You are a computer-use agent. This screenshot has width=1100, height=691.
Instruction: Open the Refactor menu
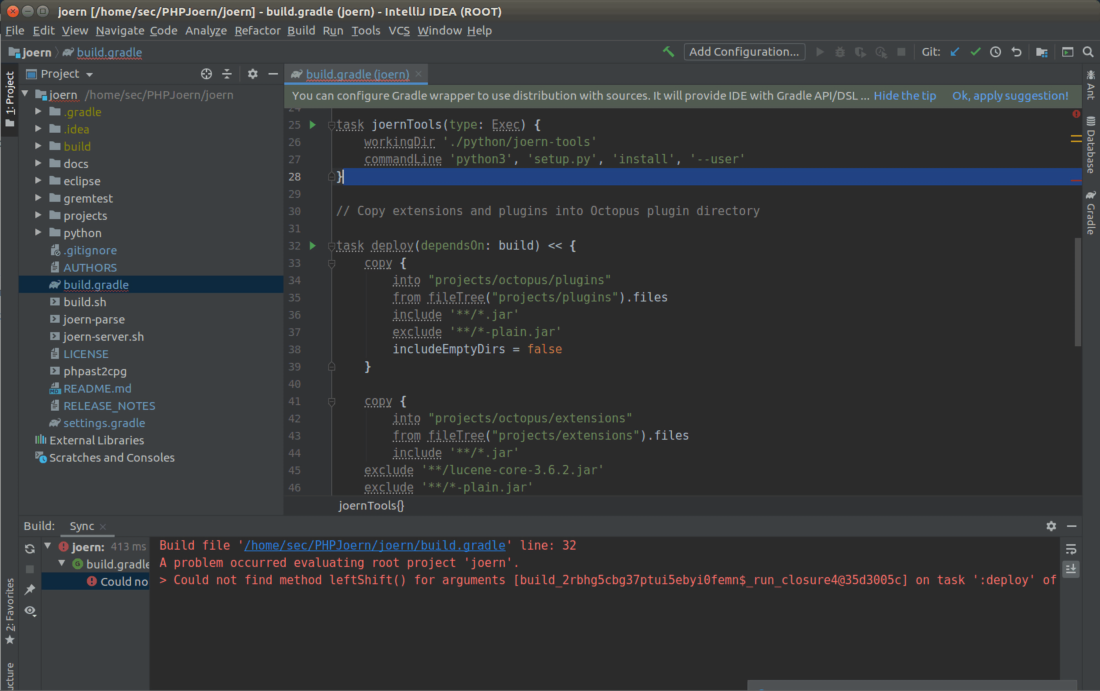(258, 31)
